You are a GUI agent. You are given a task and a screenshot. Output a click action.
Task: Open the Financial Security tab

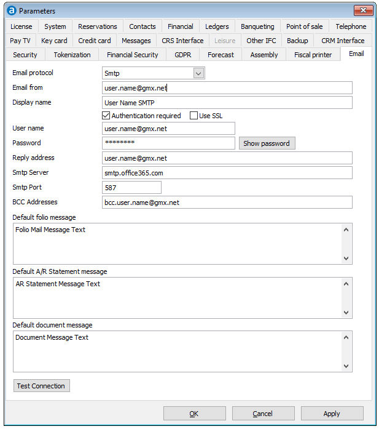pos(133,55)
